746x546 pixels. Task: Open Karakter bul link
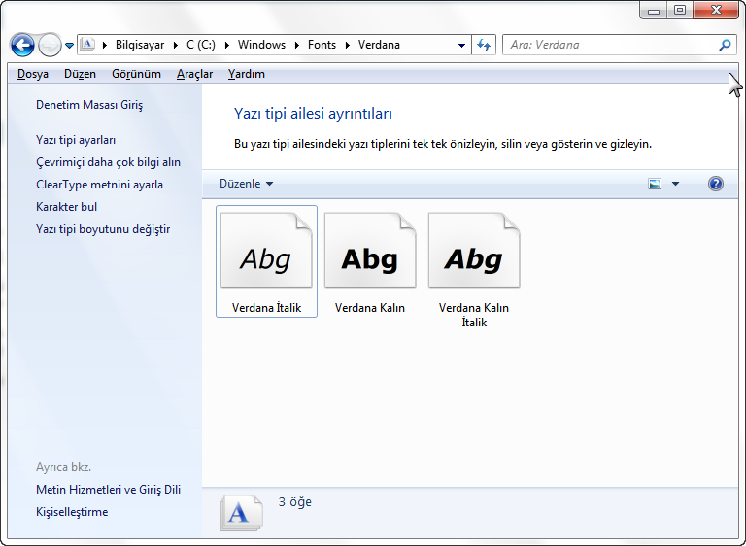(67, 207)
